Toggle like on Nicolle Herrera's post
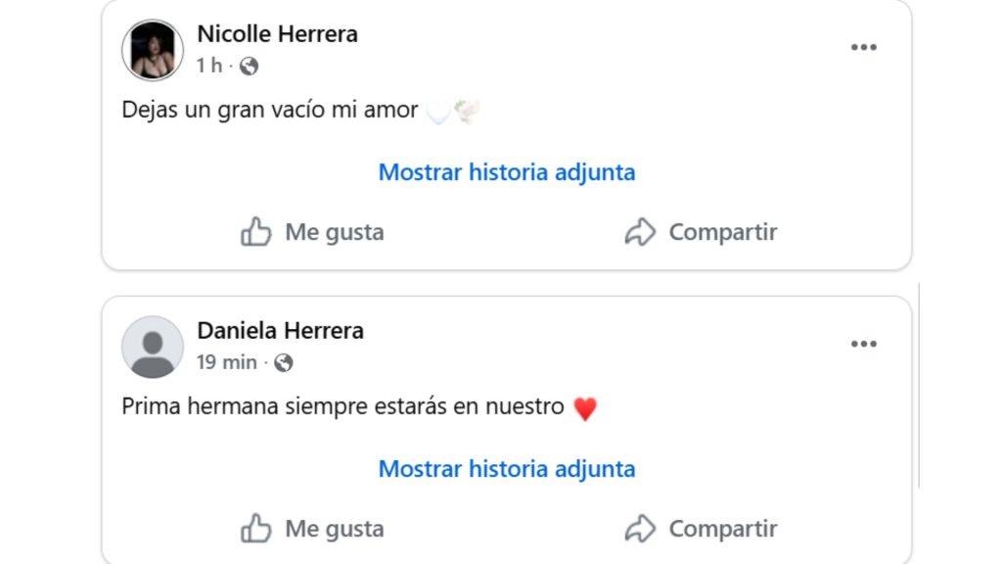This screenshot has height=564, width=1002. [x=311, y=232]
